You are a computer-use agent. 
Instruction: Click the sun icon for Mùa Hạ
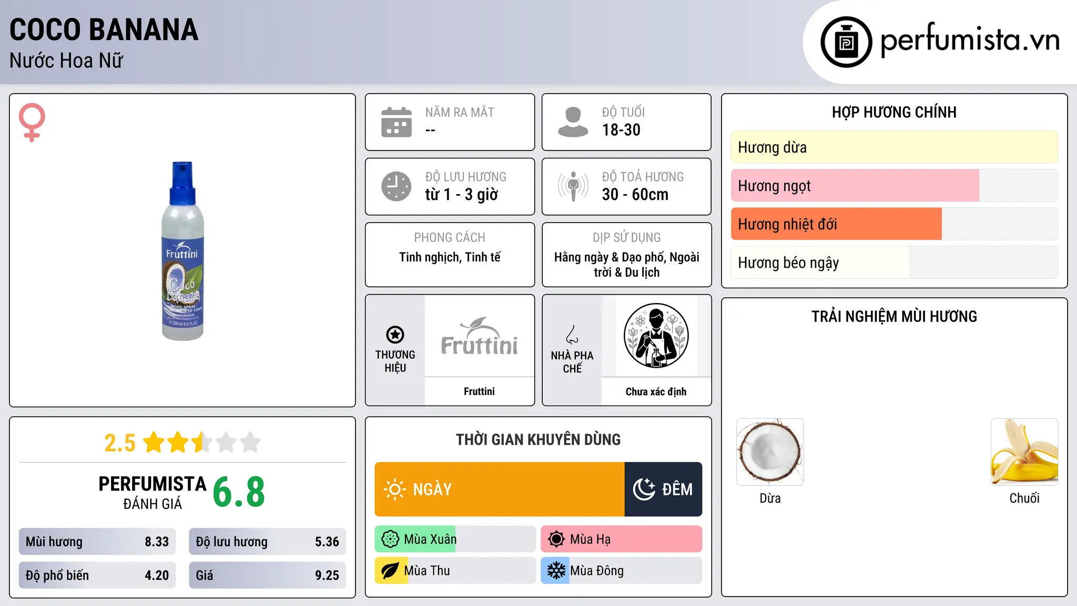coord(556,539)
